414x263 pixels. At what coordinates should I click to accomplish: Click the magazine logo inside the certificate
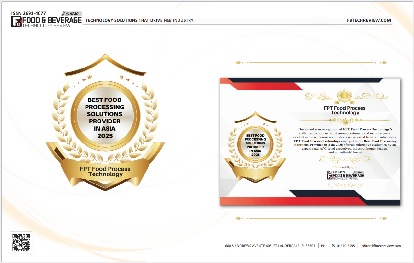(345, 175)
